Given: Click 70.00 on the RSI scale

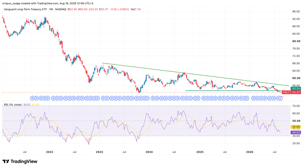Looking at the screenshot, I should pos(296,106).
